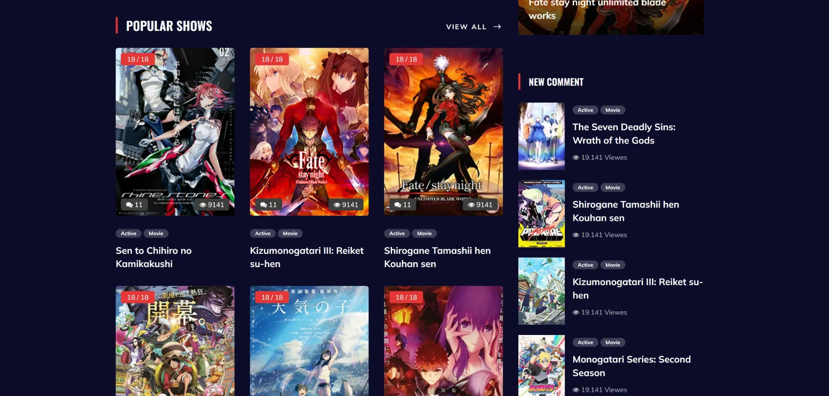The width and height of the screenshot is (829, 396).
Task: Open the Shirogane Tamashii hen card poster
Action: 443,132
